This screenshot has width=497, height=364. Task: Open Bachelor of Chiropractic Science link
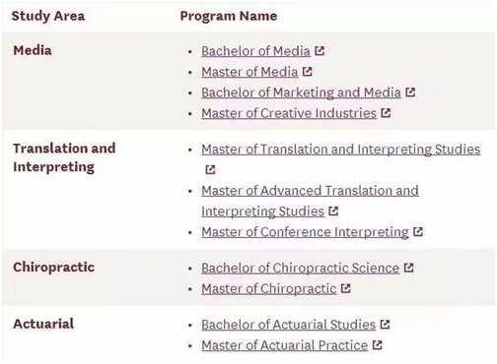tap(301, 269)
